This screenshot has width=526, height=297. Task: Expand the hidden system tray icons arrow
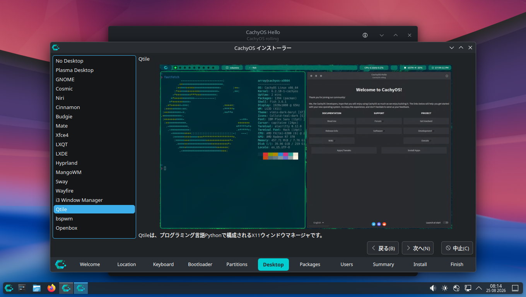tap(479, 288)
